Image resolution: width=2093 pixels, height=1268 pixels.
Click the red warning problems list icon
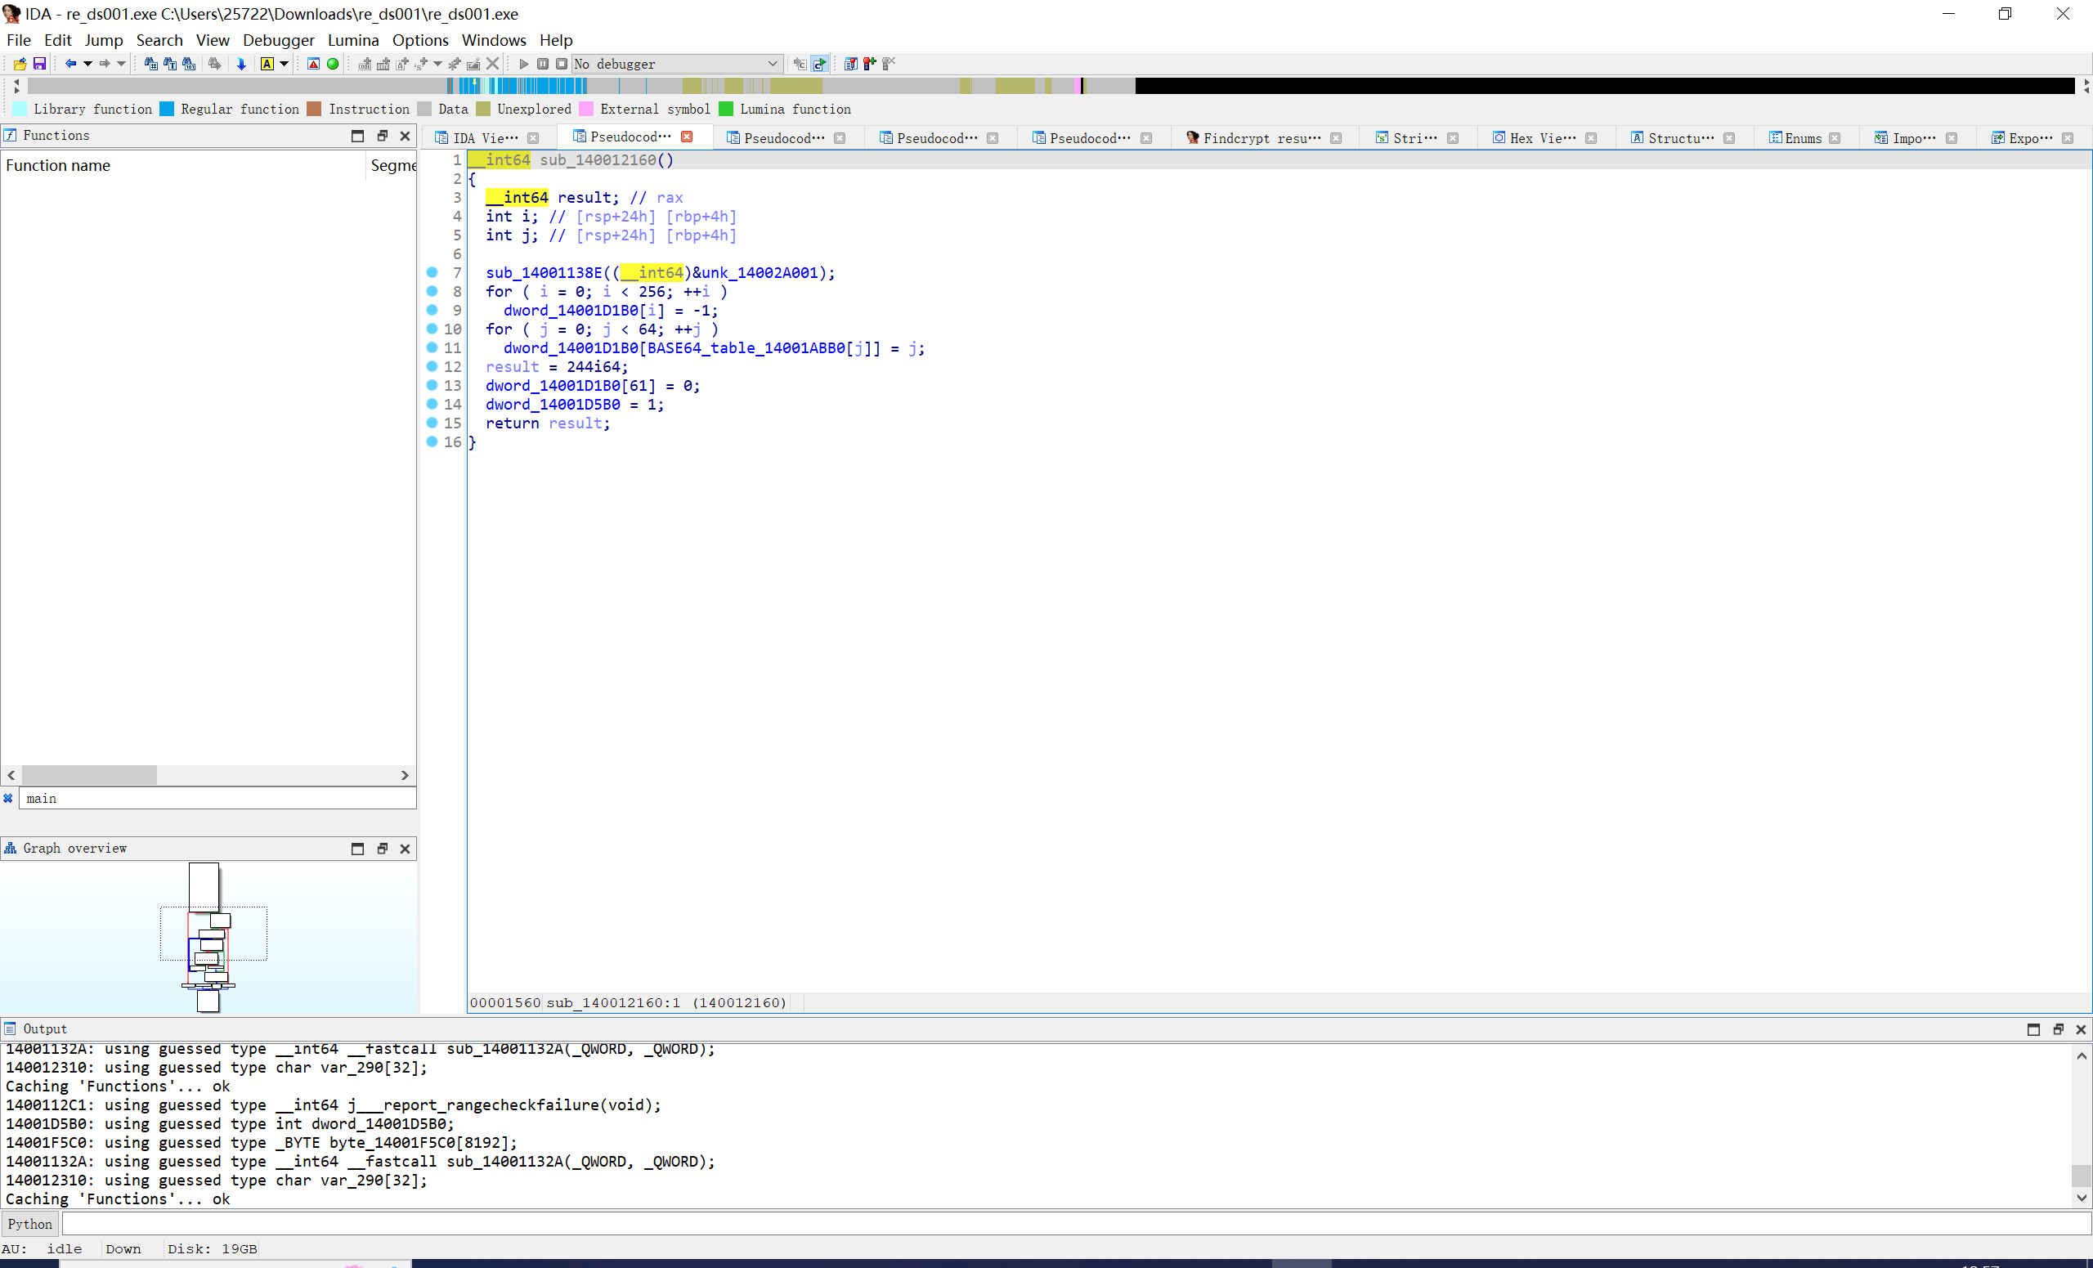[313, 64]
